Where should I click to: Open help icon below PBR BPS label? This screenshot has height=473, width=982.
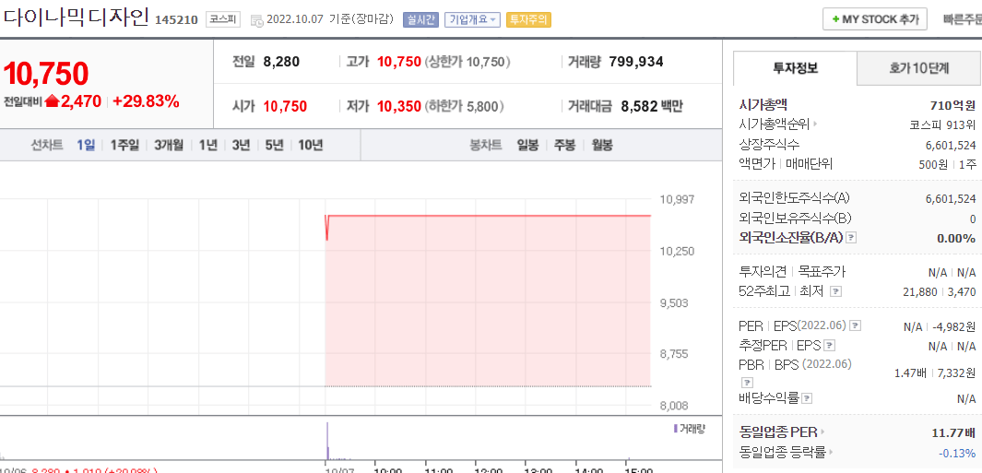click(x=747, y=382)
